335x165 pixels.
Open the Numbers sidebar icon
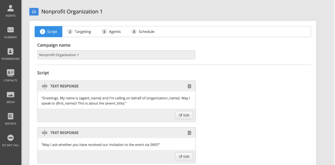[11, 32]
